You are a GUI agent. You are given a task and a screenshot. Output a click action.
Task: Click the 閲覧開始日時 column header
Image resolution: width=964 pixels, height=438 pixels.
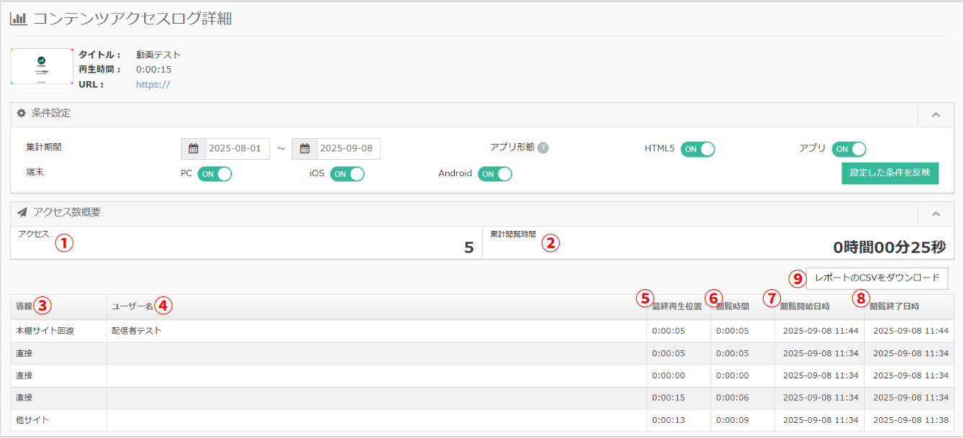click(805, 306)
